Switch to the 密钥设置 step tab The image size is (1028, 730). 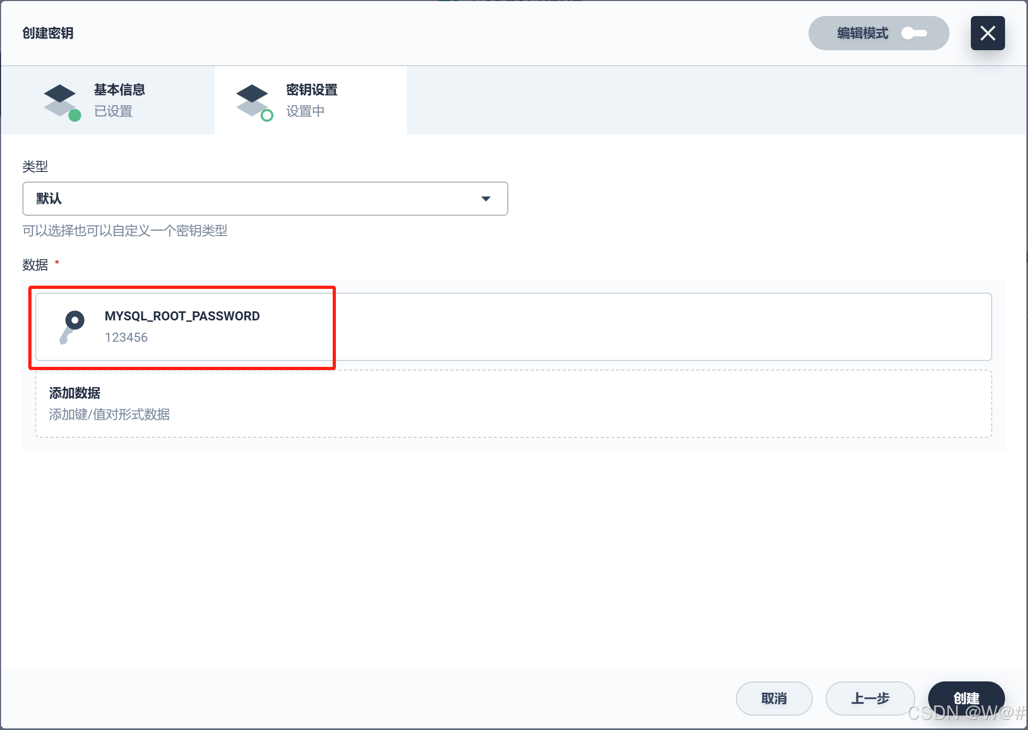[x=310, y=100]
